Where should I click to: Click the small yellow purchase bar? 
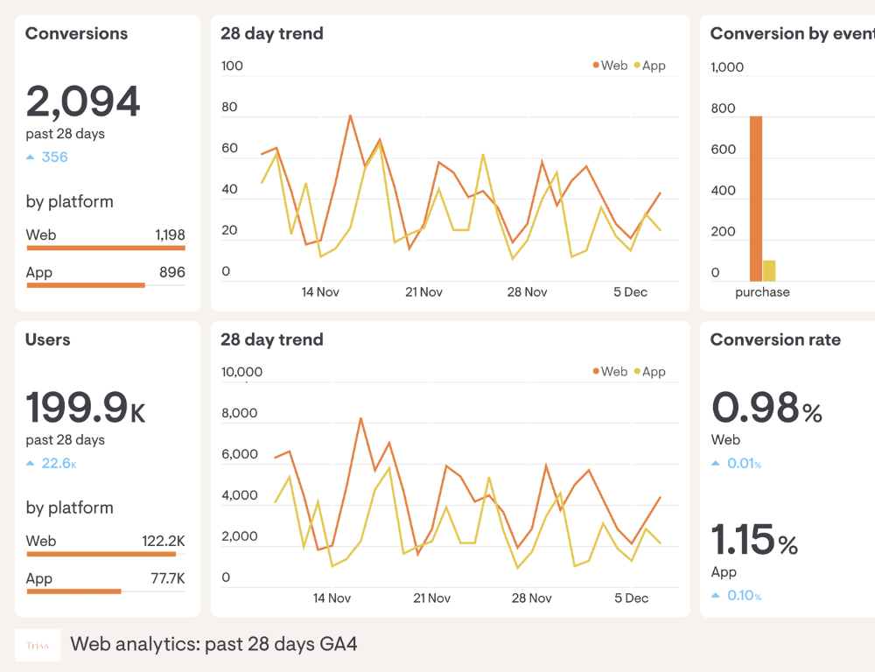[769, 270]
